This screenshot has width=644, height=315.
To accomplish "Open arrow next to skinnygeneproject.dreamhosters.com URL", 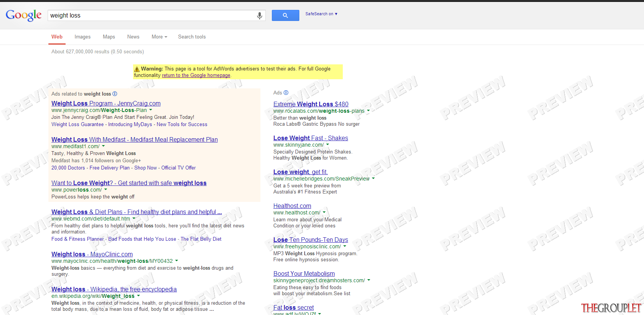I will (369, 280).
